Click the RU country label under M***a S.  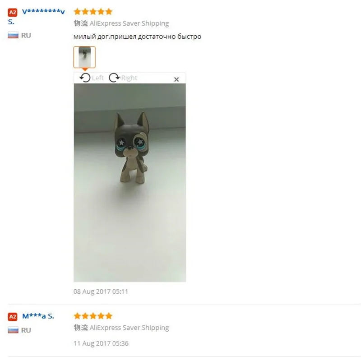tap(26, 330)
